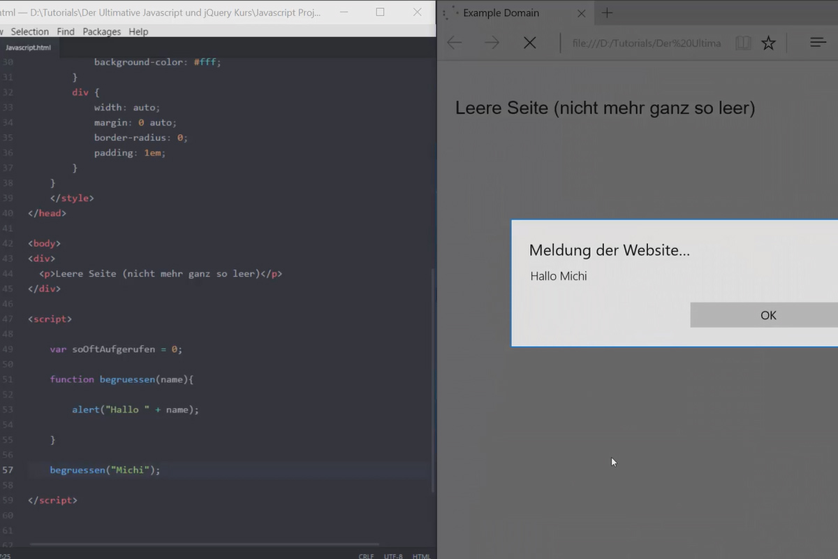
Task: Click the background-color: #fff line
Action: [158, 62]
